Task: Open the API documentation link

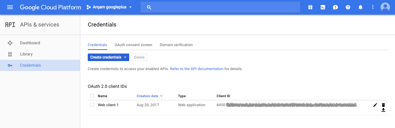Action: tap(197, 69)
